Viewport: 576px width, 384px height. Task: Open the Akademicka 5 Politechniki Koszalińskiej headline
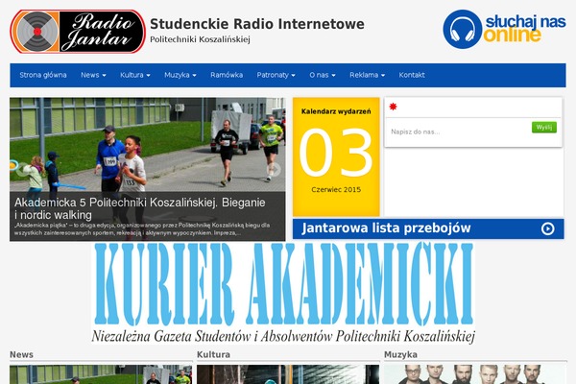click(139, 208)
